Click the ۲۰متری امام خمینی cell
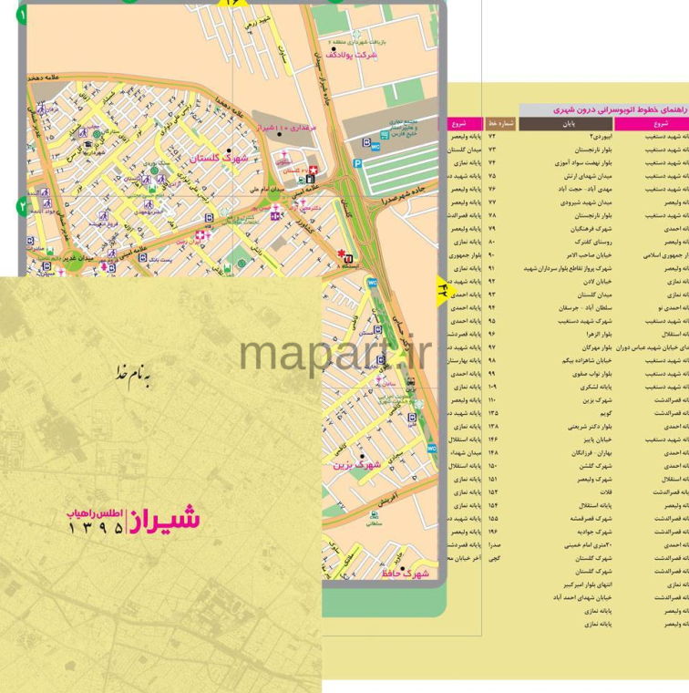This screenshot has width=689, height=693. [x=588, y=545]
